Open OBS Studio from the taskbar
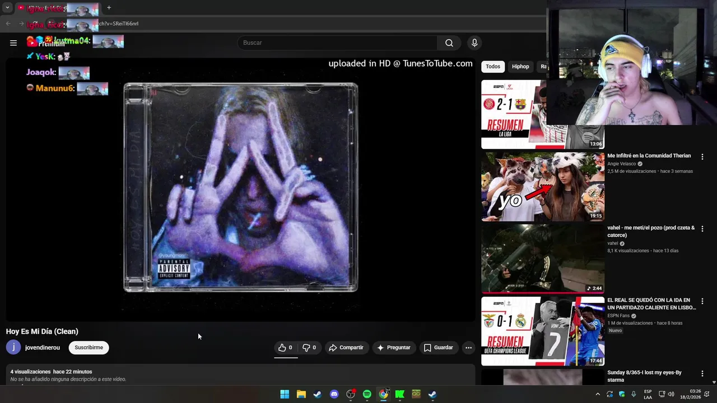This screenshot has height=403, width=717. [351, 394]
